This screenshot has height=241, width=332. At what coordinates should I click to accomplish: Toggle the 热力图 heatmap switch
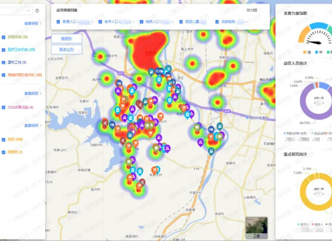pos(260,10)
